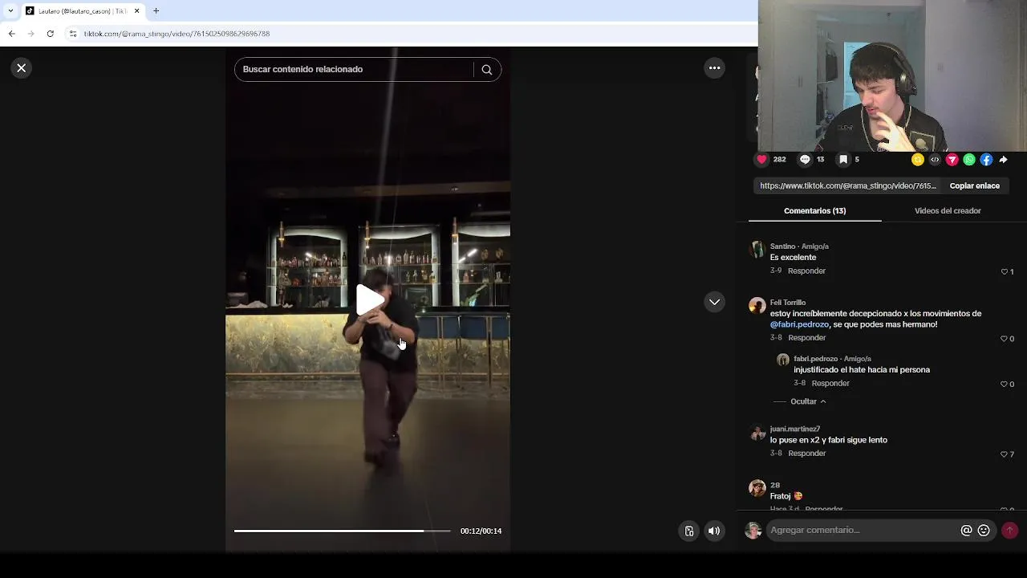The image size is (1027, 578).
Task: Play the paused video
Action: point(369,300)
